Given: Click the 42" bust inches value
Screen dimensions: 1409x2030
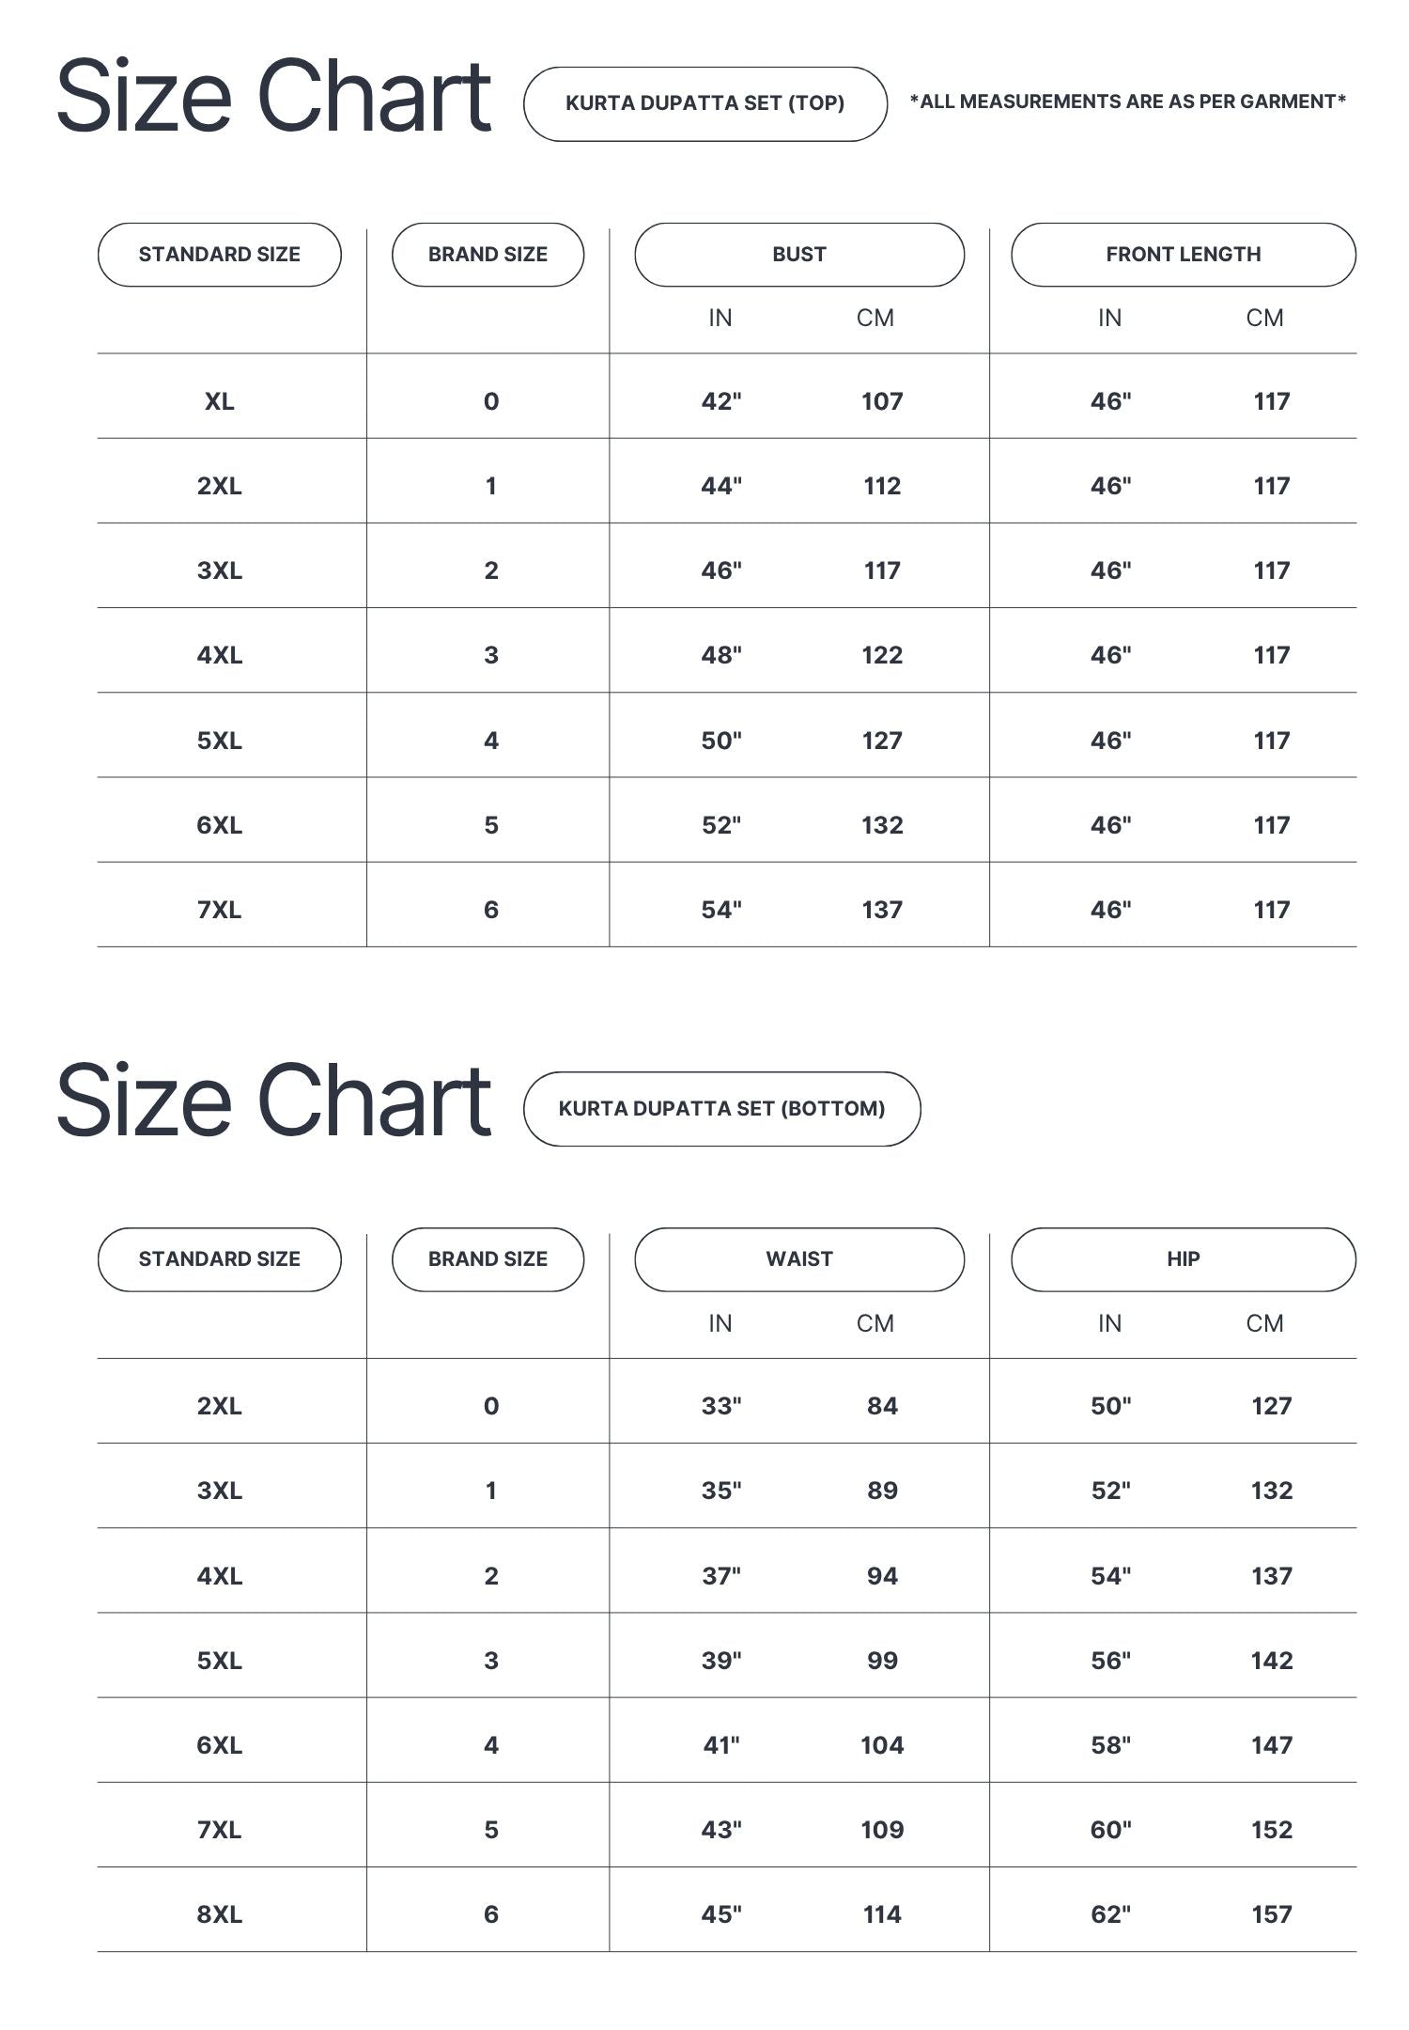Looking at the screenshot, I should (721, 401).
